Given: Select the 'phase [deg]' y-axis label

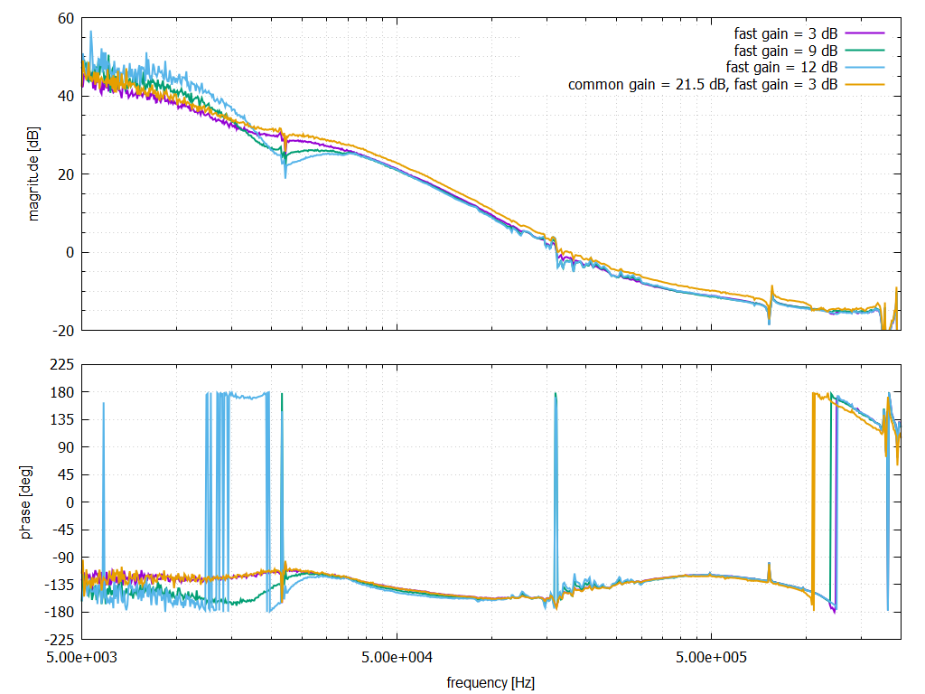Looking at the screenshot, I should (26, 502).
